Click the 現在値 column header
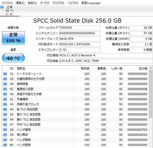 click(x=82, y=69)
